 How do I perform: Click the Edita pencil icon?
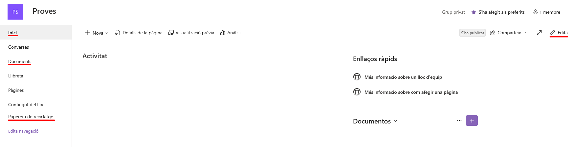coord(553,33)
